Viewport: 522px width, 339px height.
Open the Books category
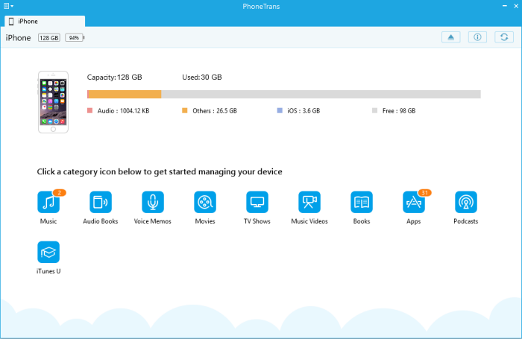(x=362, y=202)
